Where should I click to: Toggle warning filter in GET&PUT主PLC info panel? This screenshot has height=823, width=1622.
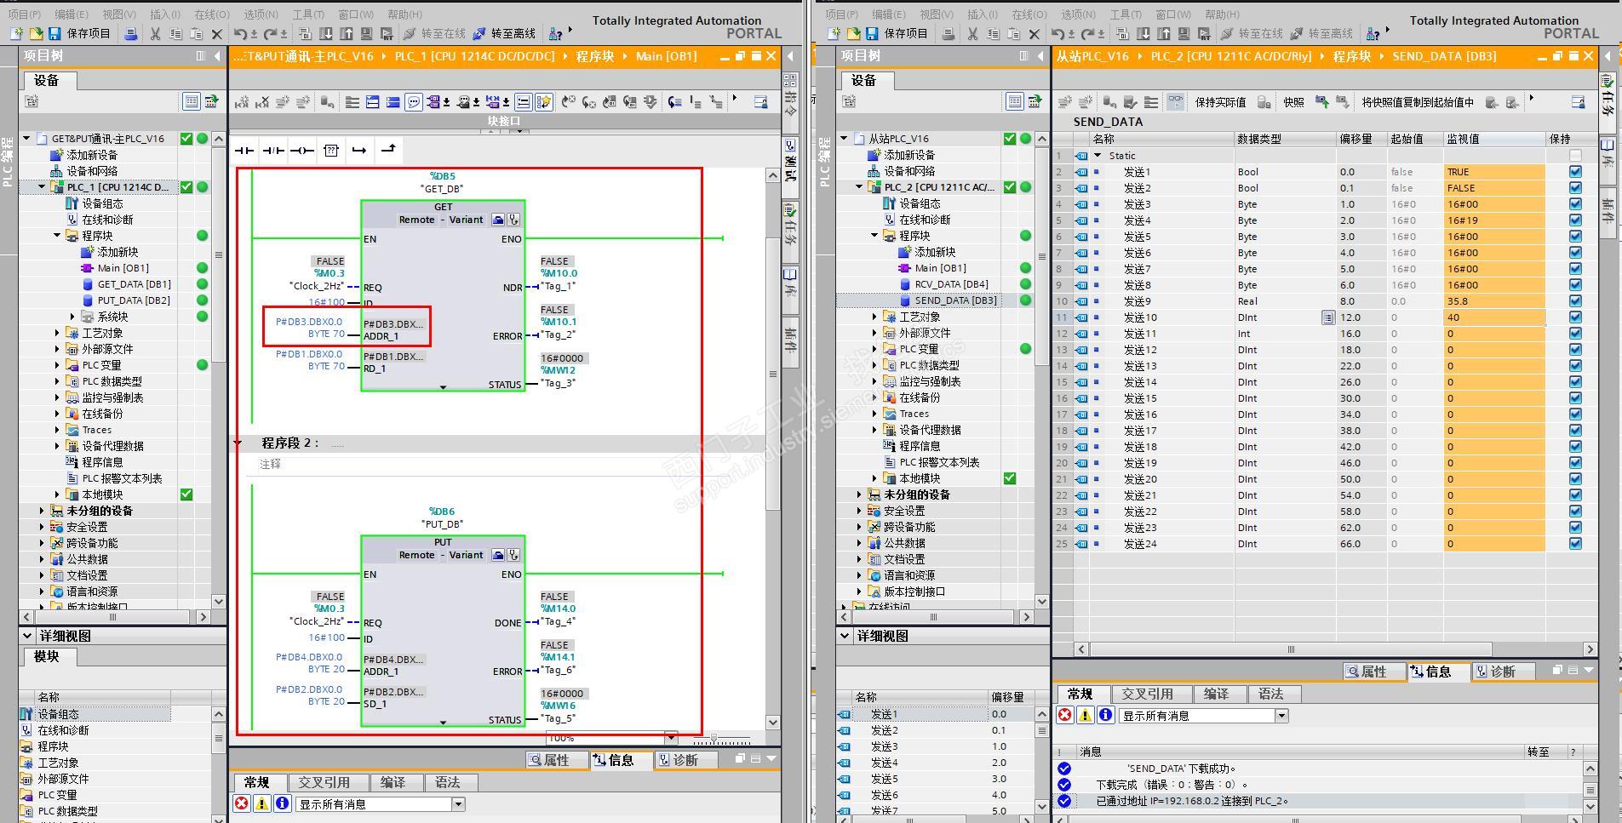point(262,804)
